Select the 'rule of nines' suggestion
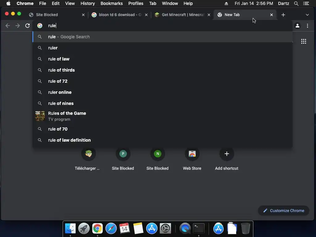 click(x=162, y=103)
